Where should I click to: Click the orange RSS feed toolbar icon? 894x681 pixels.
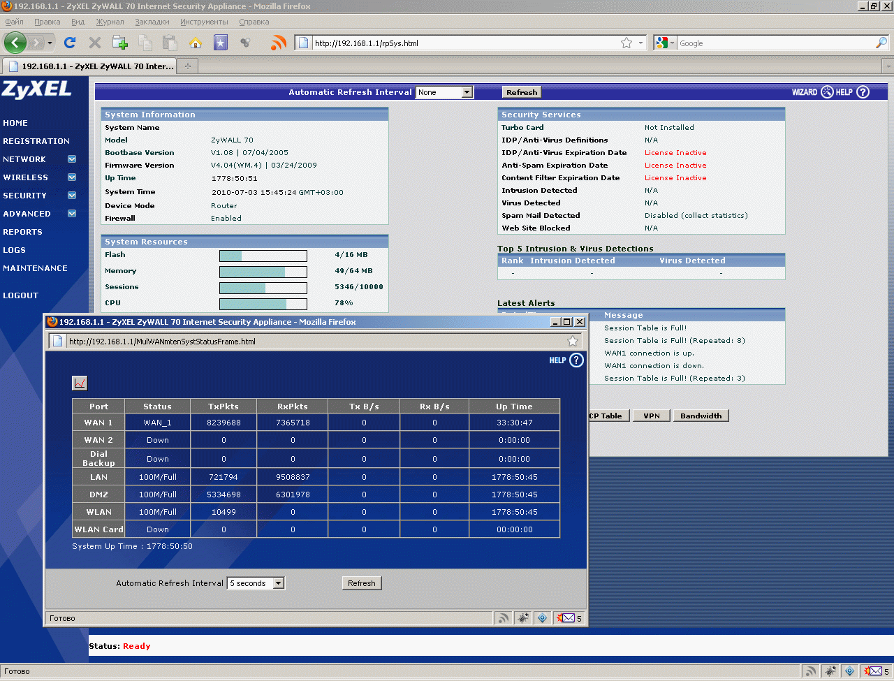(x=279, y=43)
